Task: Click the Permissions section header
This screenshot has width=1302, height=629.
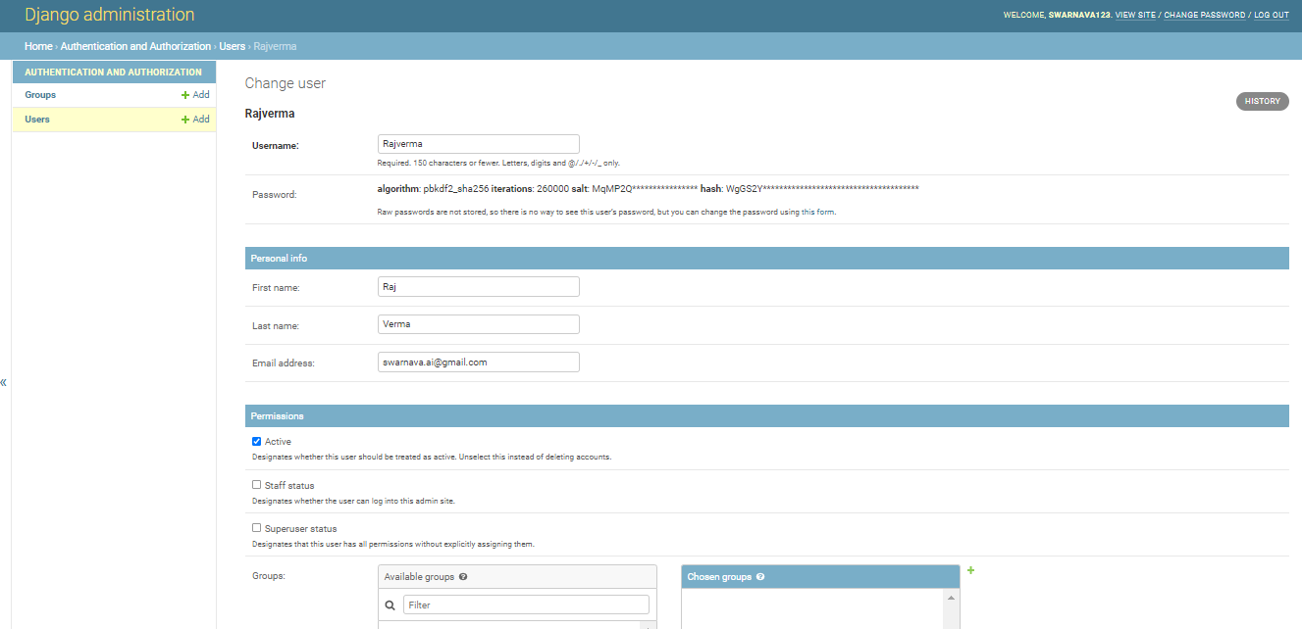Action: (766, 416)
